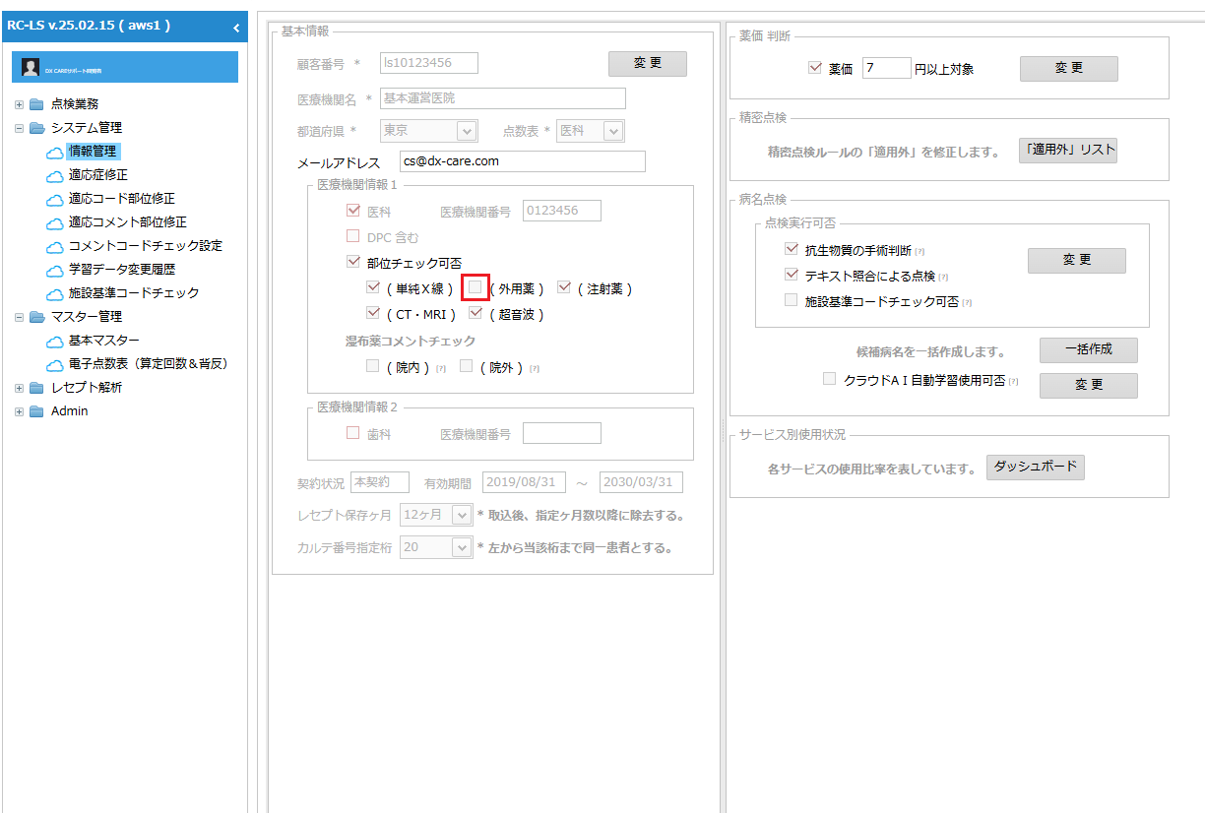1205x813 pixels.
Task: Click the 医療機関名 field
Action: click(x=503, y=98)
